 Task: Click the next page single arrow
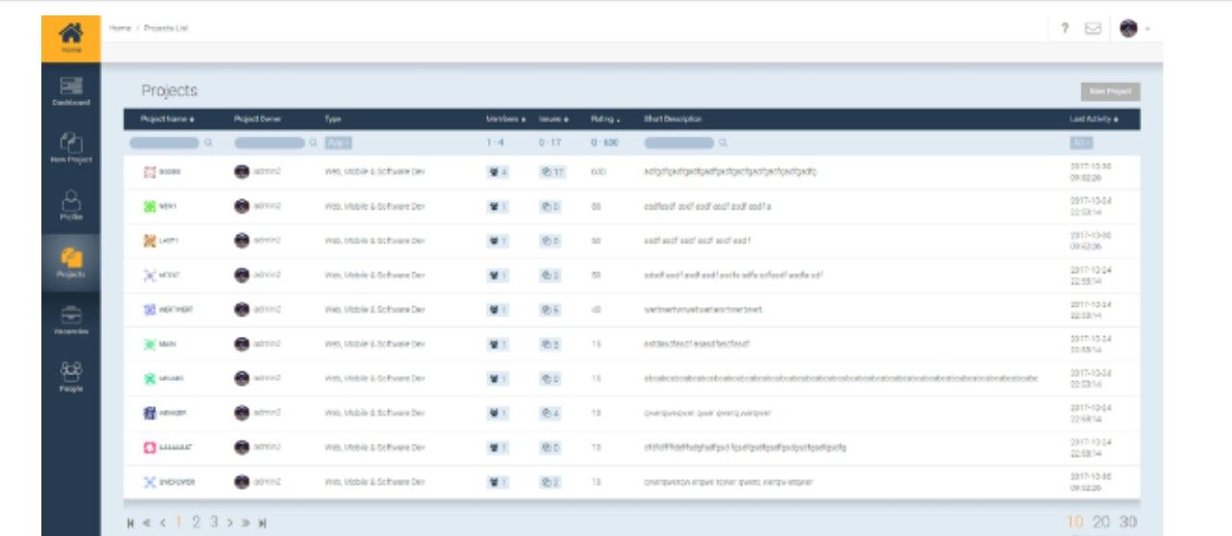(x=230, y=523)
